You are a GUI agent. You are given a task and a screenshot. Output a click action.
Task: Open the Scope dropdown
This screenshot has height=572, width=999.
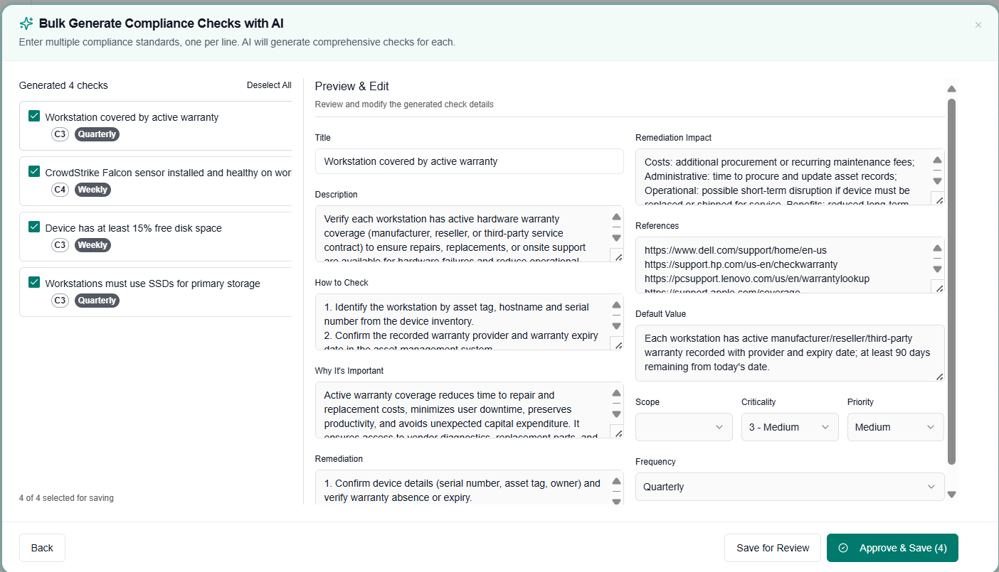[x=684, y=426]
